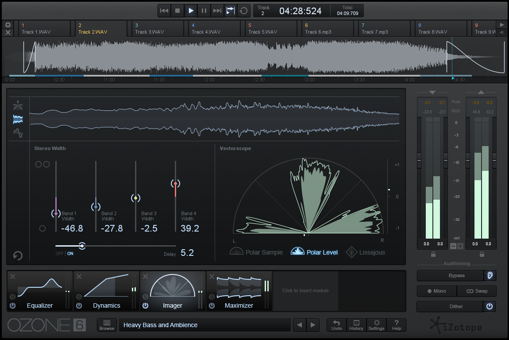Toggle the loop playback icon
This screenshot has height=340, width=509.
point(243,11)
